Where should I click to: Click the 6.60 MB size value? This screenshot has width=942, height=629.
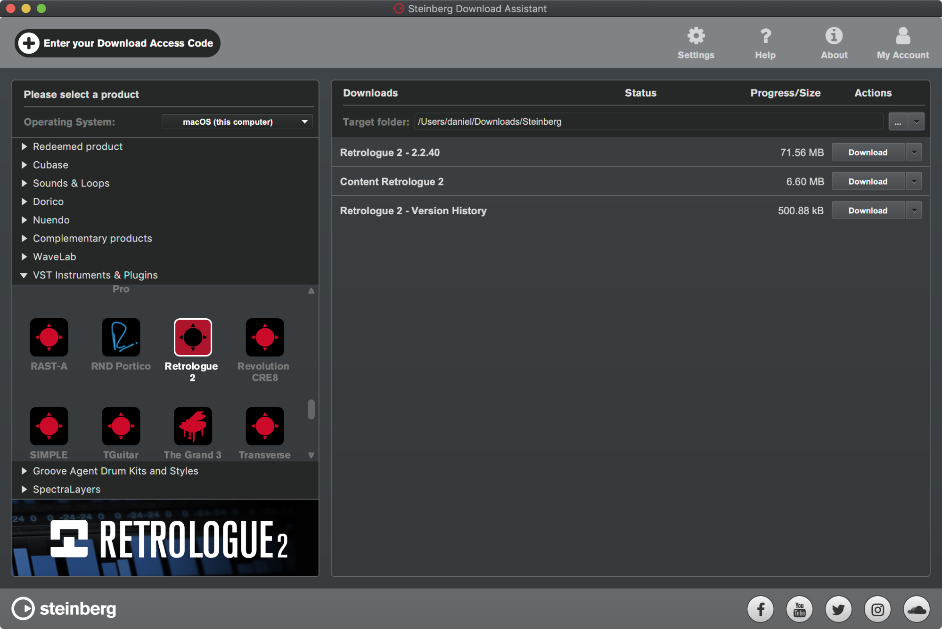(x=805, y=182)
